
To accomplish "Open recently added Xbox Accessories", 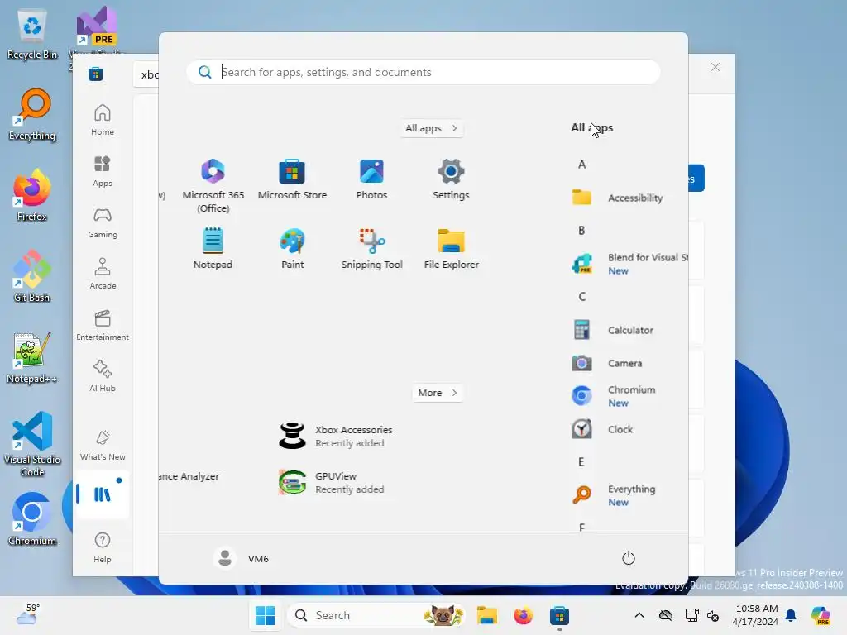I will pyautogui.click(x=336, y=437).
